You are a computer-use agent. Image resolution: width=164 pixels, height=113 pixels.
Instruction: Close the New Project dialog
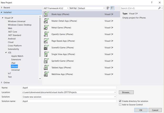pyautogui.click(x=160, y=3)
